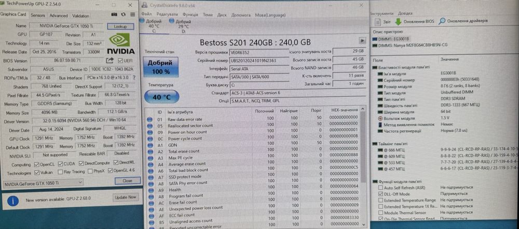The height and width of the screenshot is (229, 519).
Task: Switch to the Sensors tab
Action: coord(37,16)
